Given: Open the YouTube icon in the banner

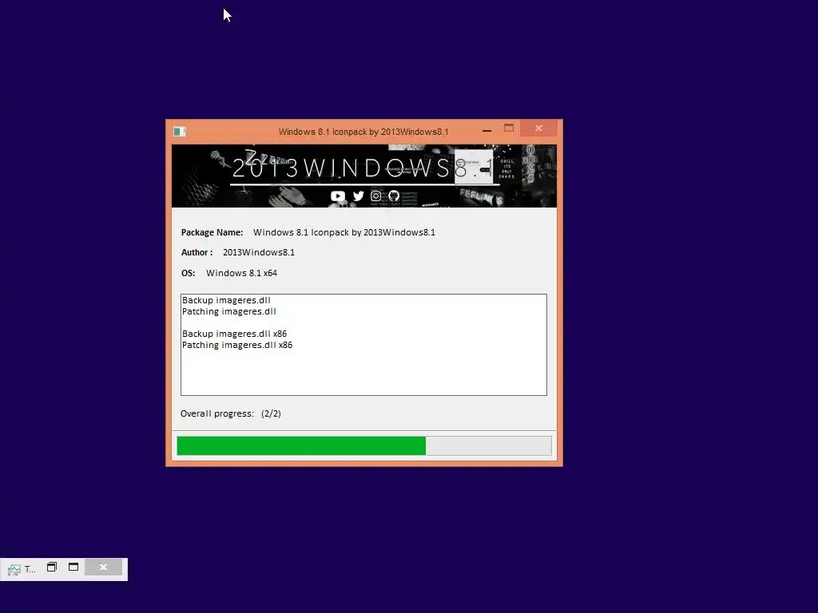Looking at the screenshot, I should point(338,196).
